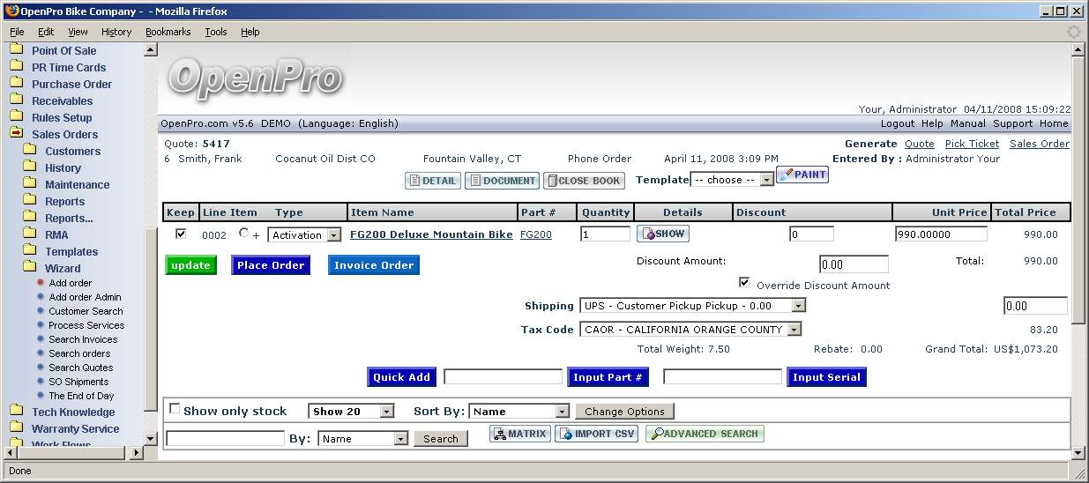Viewport: 1089px width, 483px height.
Task: Click the Close Book icon button
Action: click(x=584, y=181)
